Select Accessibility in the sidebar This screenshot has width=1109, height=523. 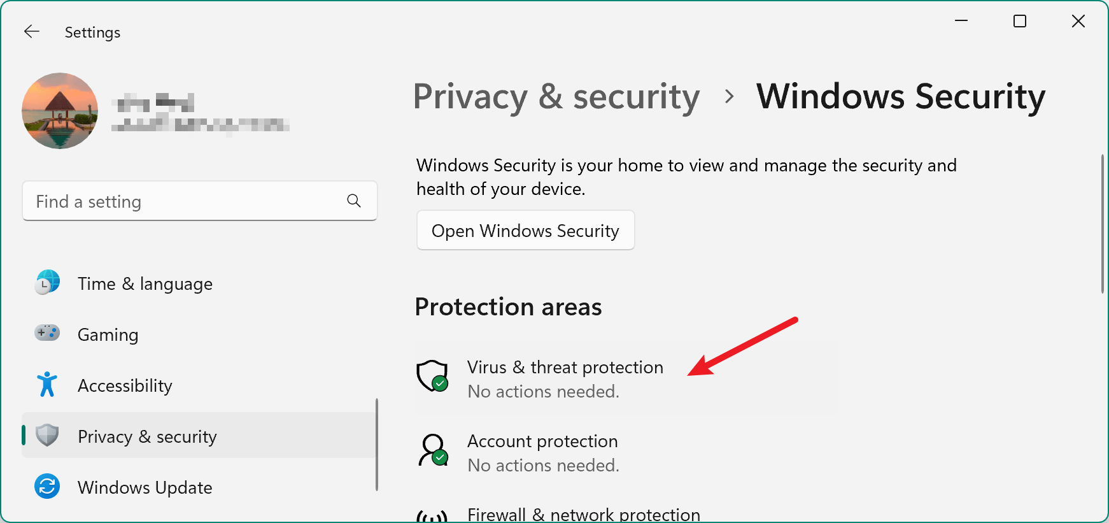(x=125, y=386)
